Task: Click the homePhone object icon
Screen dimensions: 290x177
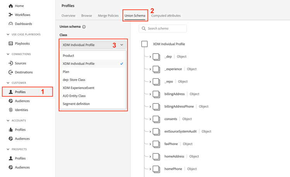Action: [156, 169]
